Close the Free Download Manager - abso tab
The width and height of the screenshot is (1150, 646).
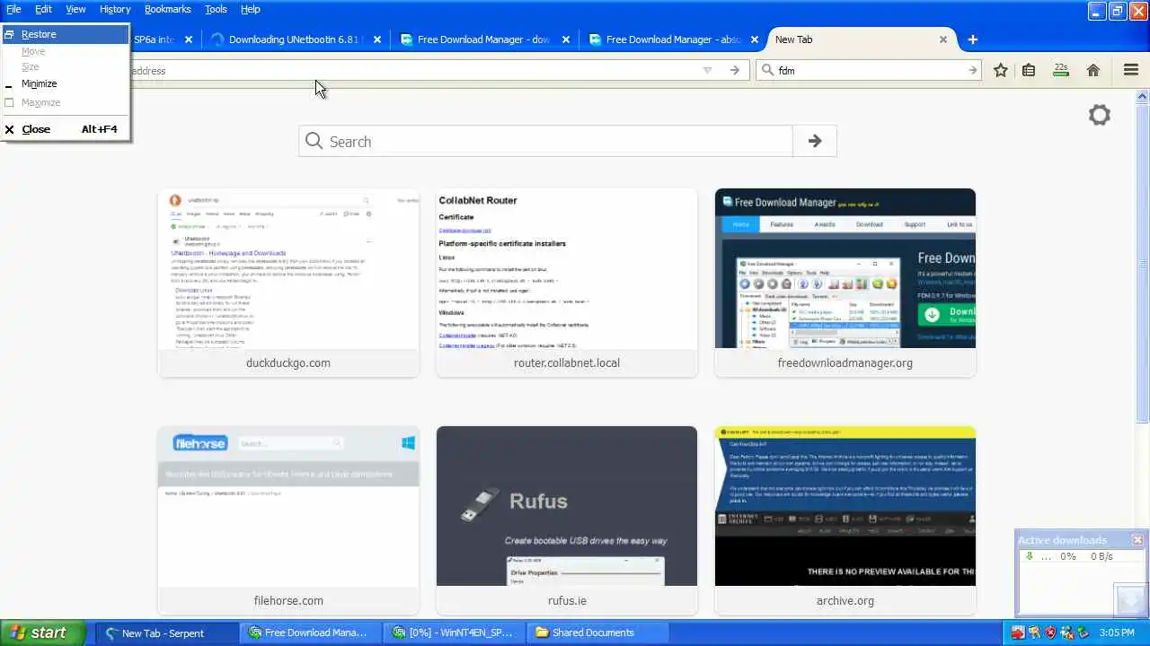click(x=755, y=39)
